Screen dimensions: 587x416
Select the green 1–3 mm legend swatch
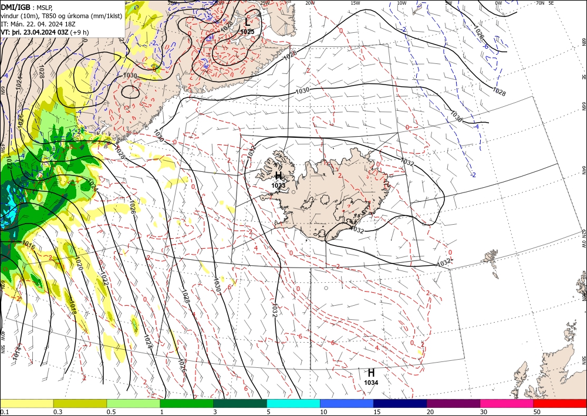[187, 403]
